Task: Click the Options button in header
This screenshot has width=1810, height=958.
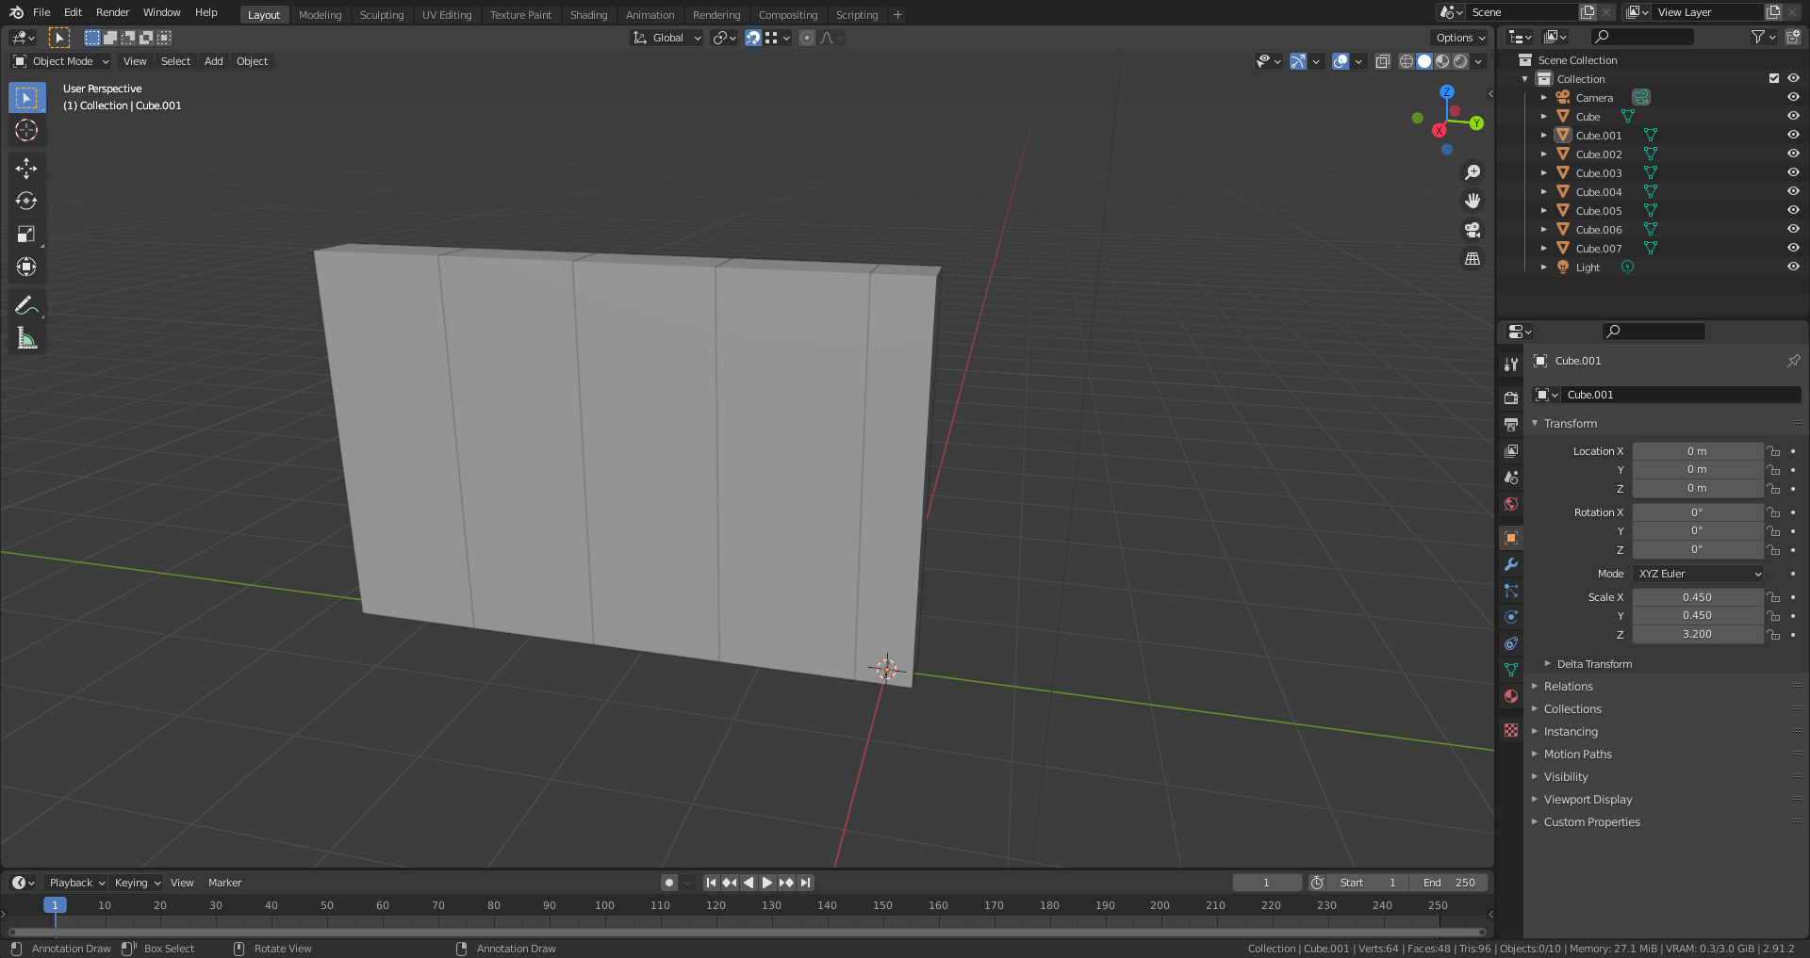Action: (x=1460, y=38)
